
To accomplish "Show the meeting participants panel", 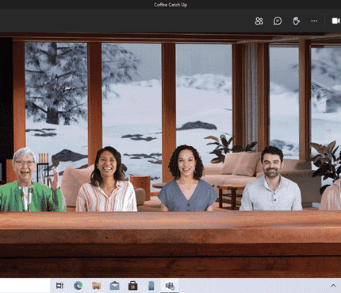I will (259, 21).
